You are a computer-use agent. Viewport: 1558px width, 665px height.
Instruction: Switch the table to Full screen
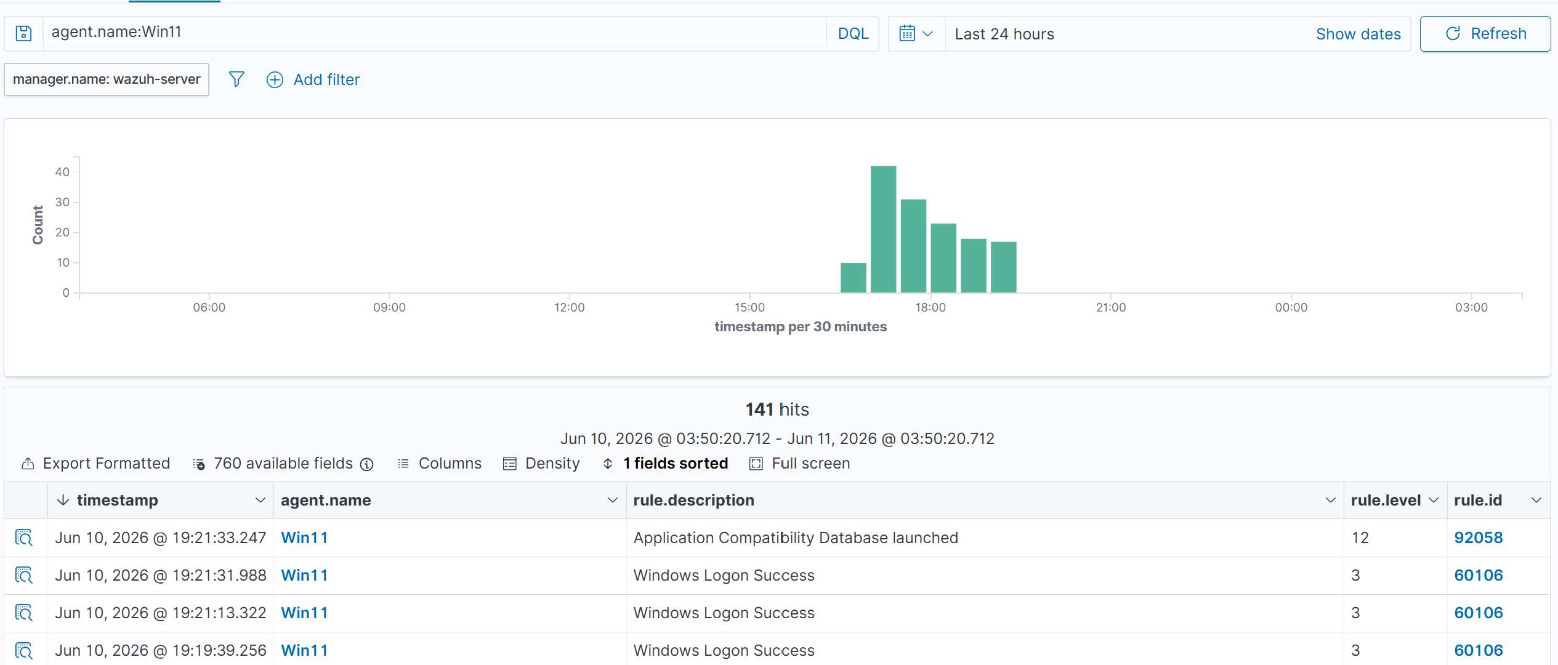click(x=800, y=464)
